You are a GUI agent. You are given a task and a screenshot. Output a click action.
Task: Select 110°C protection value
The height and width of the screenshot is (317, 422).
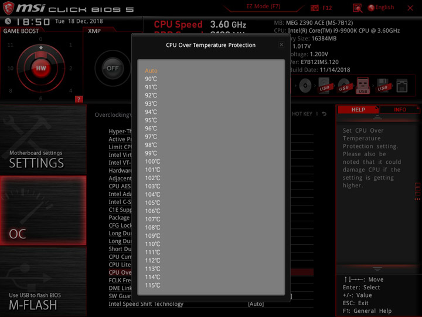(x=152, y=244)
